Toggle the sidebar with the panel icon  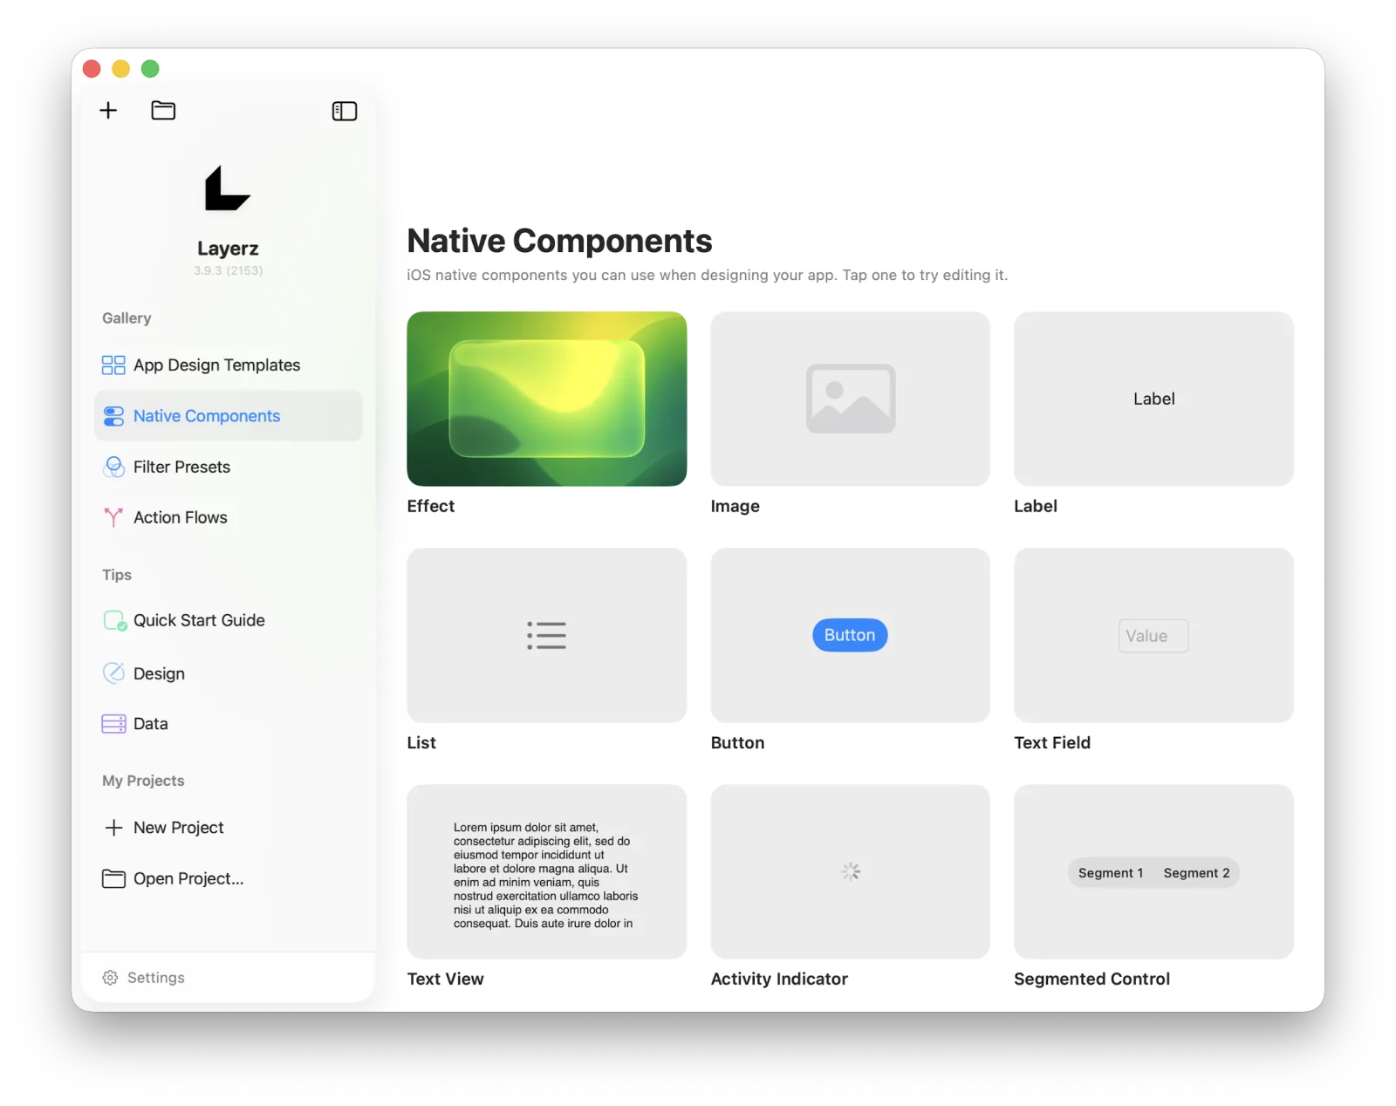pyautogui.click(x=345, y=111)
